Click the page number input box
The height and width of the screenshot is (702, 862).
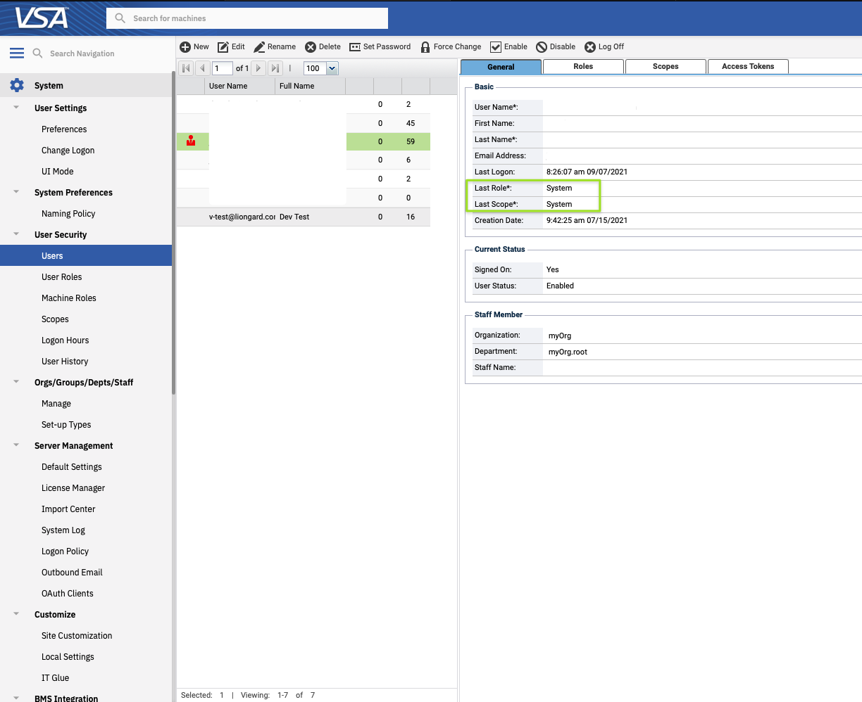[223, 68]
